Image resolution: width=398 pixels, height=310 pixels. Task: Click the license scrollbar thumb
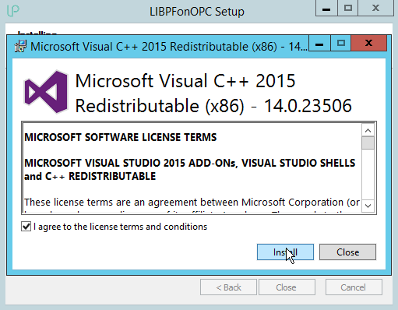tap(368, 143)
